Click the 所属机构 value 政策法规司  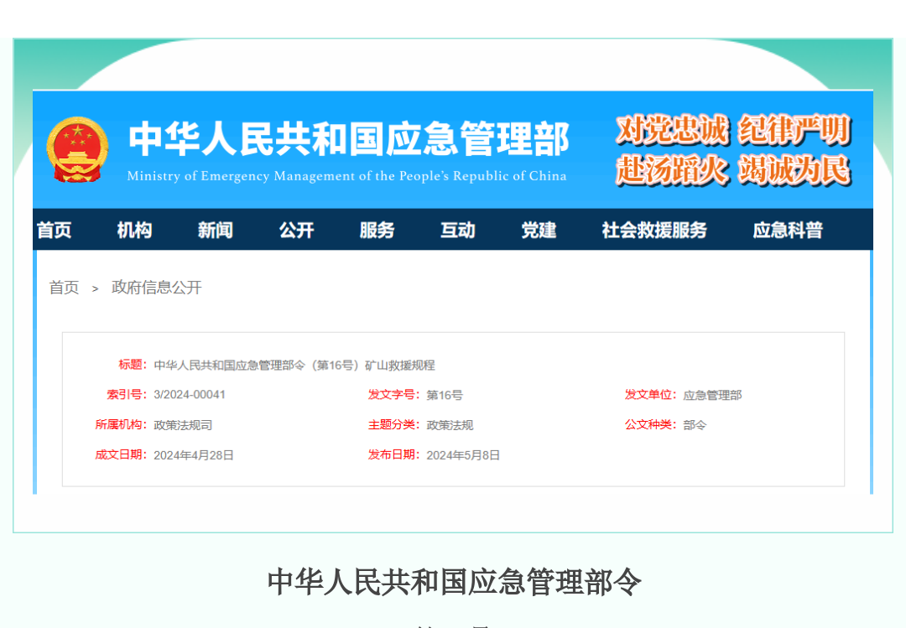tap(183, 425)
